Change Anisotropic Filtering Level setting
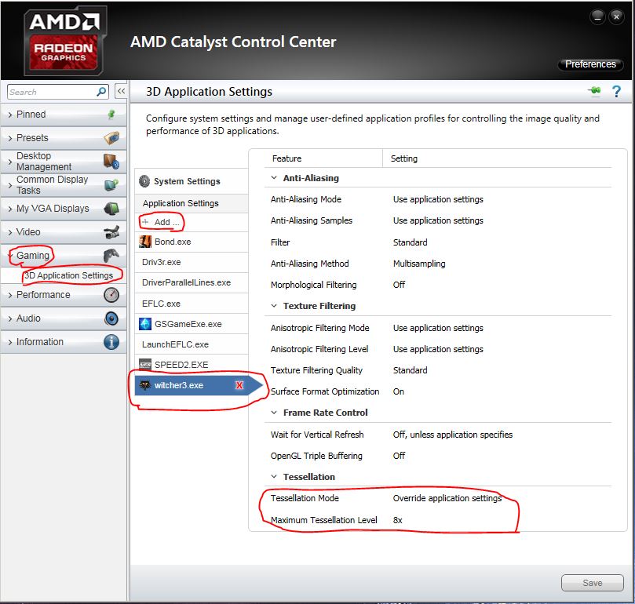 [x=438, y=349]
